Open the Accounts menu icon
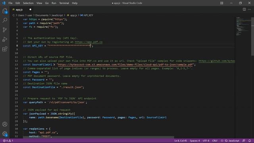Viewport: 254px width, 143px height. (x=5, y=124)
